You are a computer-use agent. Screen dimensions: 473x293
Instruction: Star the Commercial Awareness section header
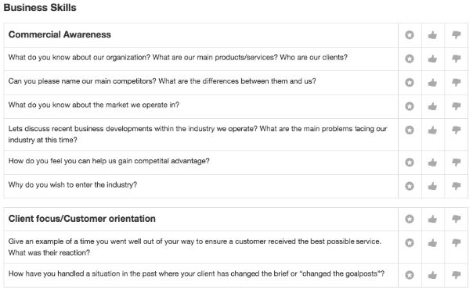point(410,35)
